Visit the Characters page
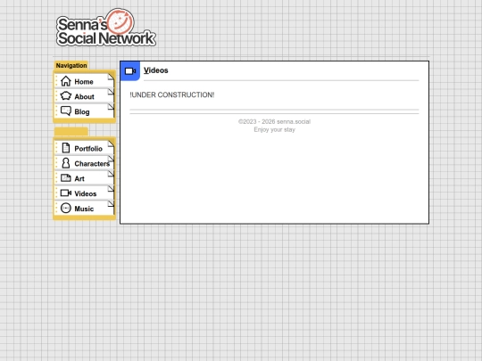This screenshot has height=361, width=482. click(84, 163)
